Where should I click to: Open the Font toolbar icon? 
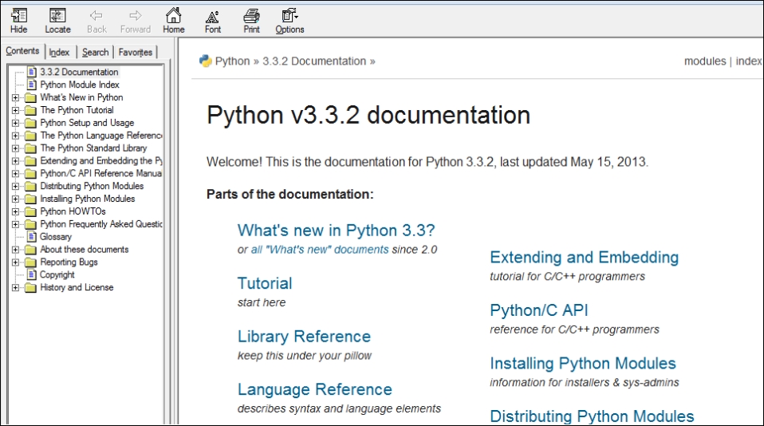pyautogui.click(x=212, y=17)
